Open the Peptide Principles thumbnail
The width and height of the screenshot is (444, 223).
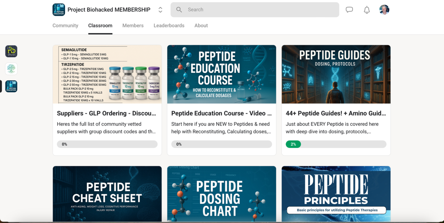[336, 194]
